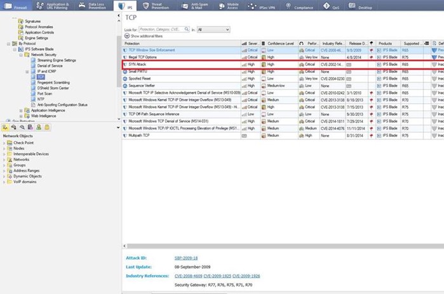Select Networks under Network Objects
This screenshot has width=444, height=294.
pyautogui.click(x=21, y=160)
